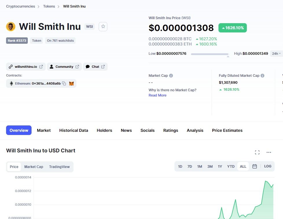Click the 0.000000000028 BTC price
The height and width of the screenshot is (219, 283).
coord(170,39)
